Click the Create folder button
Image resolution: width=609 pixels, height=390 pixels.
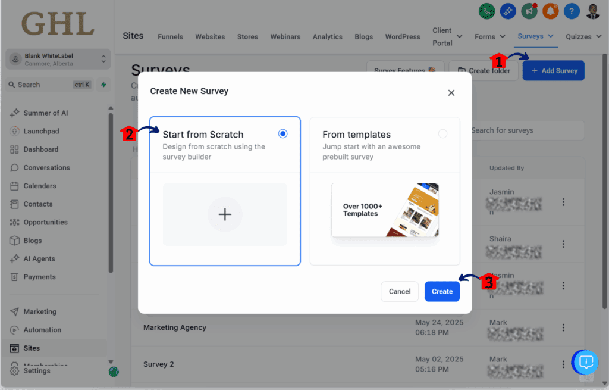pos(484,71)
